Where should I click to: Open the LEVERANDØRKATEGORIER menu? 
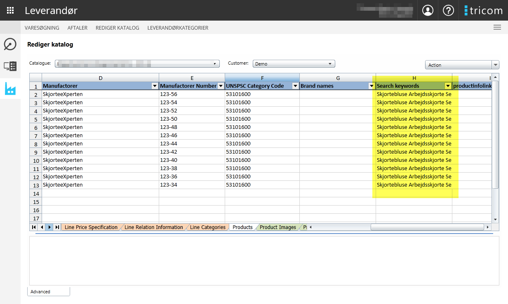(178, 28)
